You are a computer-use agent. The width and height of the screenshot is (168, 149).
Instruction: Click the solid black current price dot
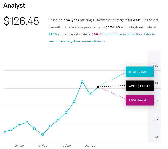coord(98,87)
